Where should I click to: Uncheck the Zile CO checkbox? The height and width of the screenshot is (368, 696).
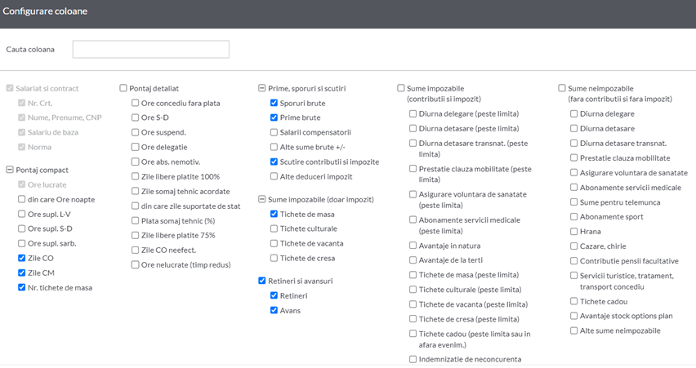click(22, 258)
